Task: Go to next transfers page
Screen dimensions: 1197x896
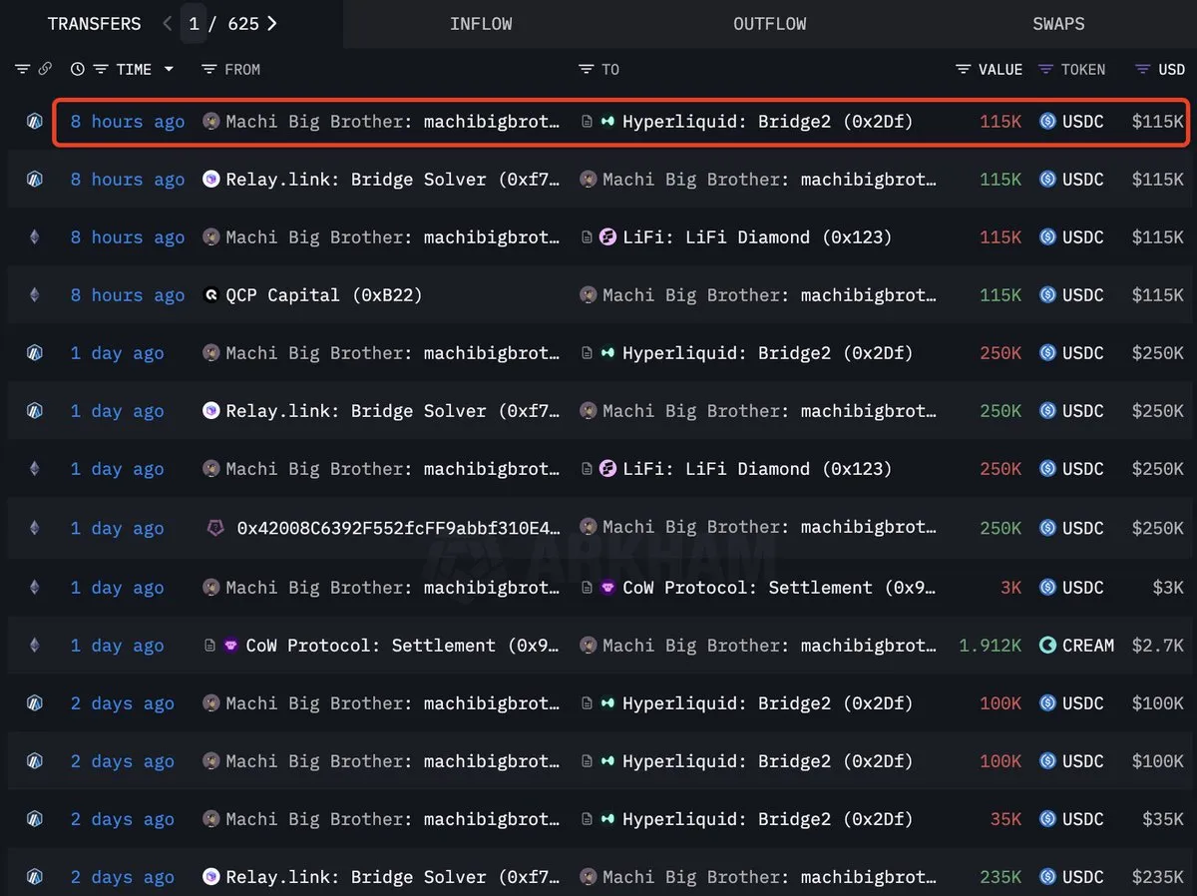Action: pos(272,24)
